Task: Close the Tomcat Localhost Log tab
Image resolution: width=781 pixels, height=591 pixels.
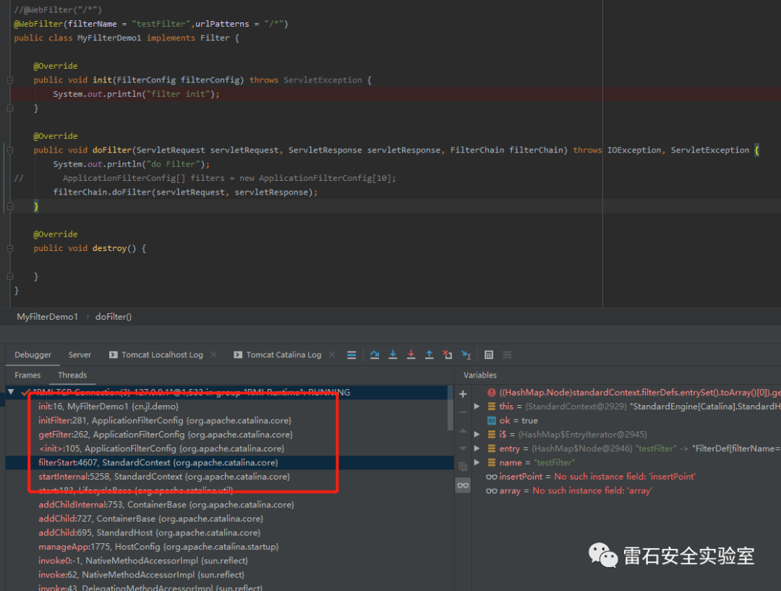Action: pyautogui.click(x=213, y=354)
